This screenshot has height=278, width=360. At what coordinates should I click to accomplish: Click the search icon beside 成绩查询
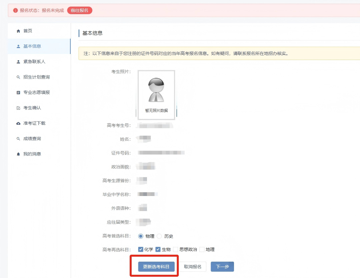pos(18,139)
